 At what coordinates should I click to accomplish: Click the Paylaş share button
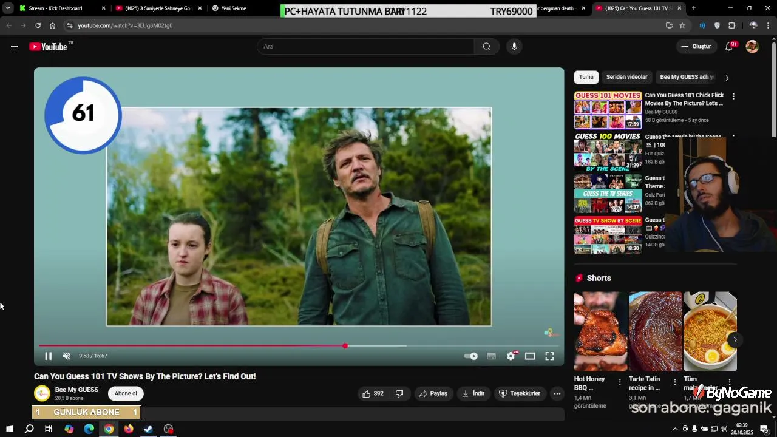(x=433, y=394)
